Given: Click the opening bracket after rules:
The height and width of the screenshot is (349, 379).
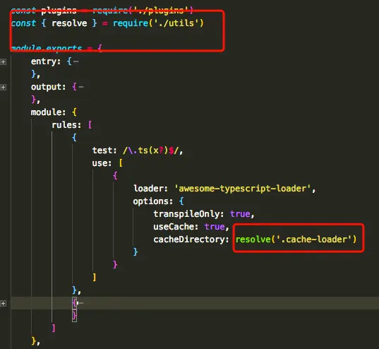Looking at the screenshot, I should (90, 125).
